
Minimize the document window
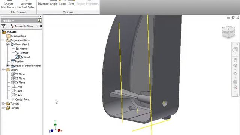pos(228,18)
